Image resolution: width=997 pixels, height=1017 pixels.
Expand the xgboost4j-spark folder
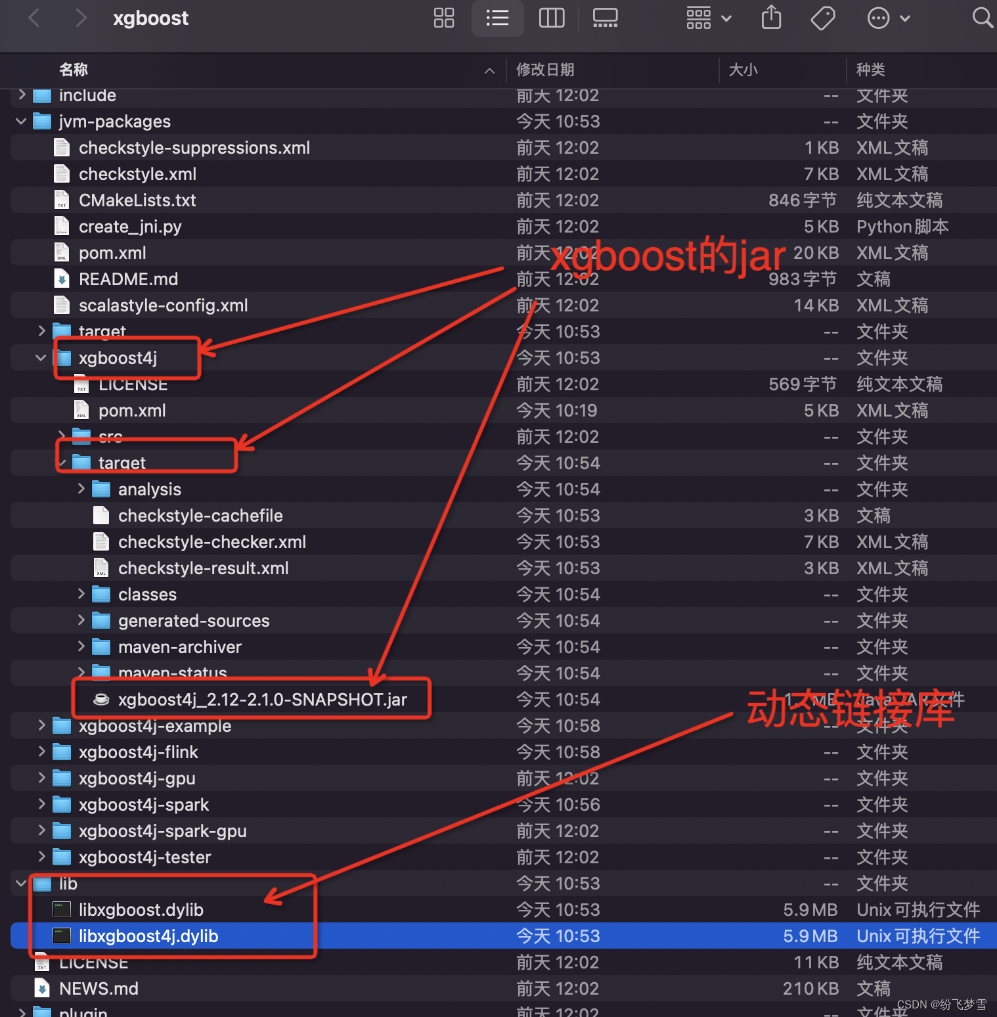point(41,803)
